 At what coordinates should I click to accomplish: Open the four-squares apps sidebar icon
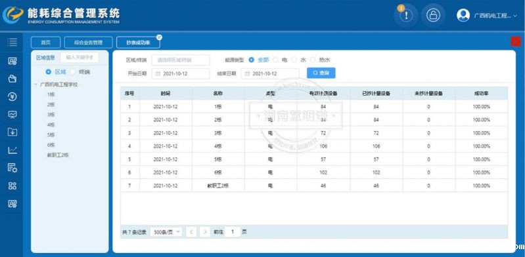click(12, 186)
